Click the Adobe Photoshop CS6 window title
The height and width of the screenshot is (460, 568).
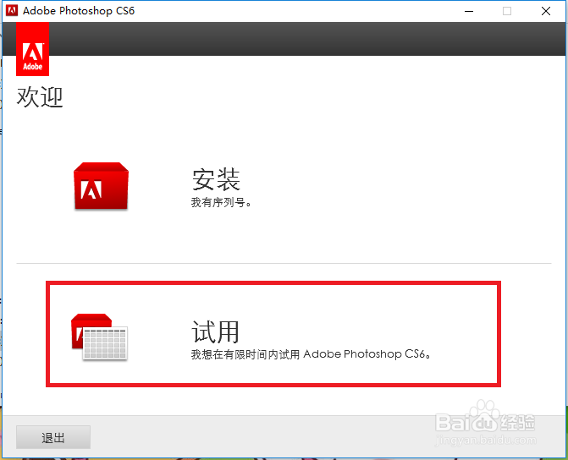pos(79,11)
